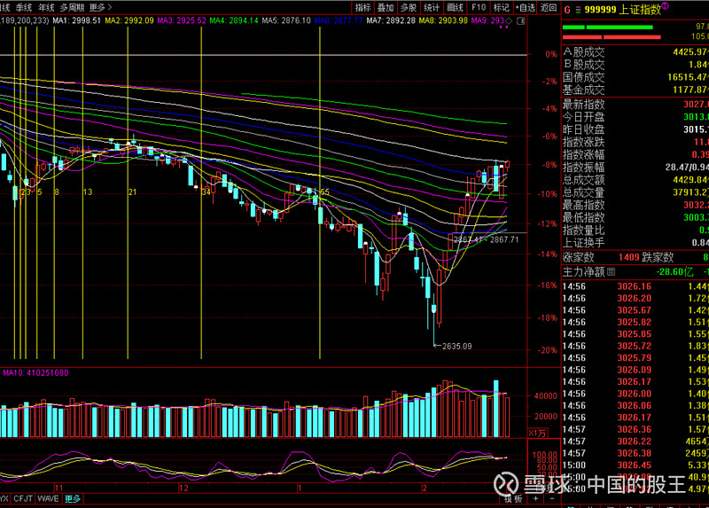Select the tick row priced 3026.20
The image size is (709, 508).
pyautogui.click(x=635, y=298)
